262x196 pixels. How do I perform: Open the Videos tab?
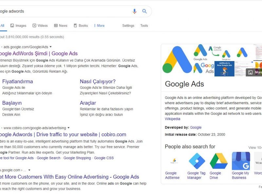point(40,25)
